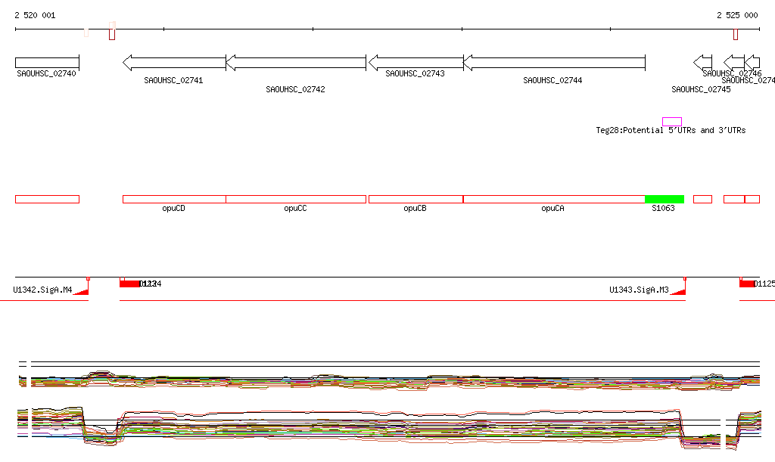This screenshot has width=775, height=462.
Task: Click the SAOUHSC_02741 gene arrow
Action: [174, 63]
